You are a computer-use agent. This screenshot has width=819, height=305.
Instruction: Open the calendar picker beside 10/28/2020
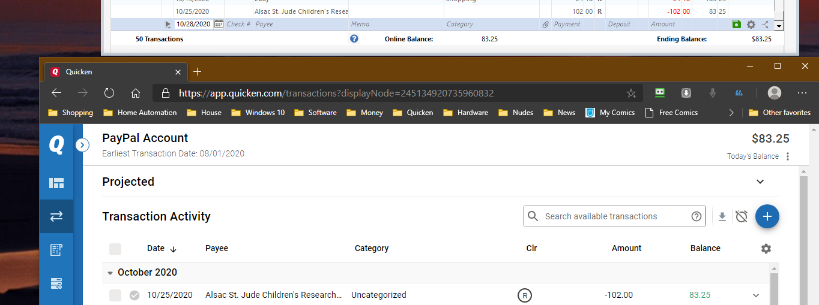coord(219,25)
